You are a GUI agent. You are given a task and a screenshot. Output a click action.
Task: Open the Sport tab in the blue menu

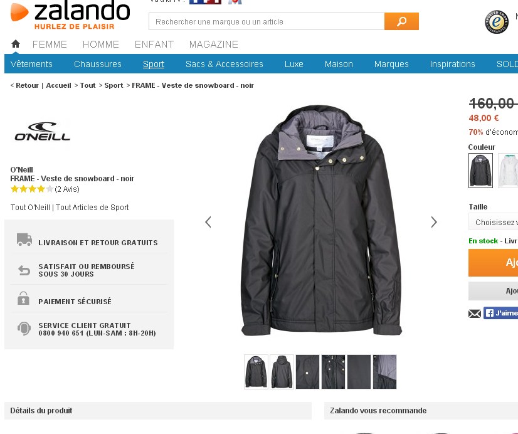(x=154, y=64)
